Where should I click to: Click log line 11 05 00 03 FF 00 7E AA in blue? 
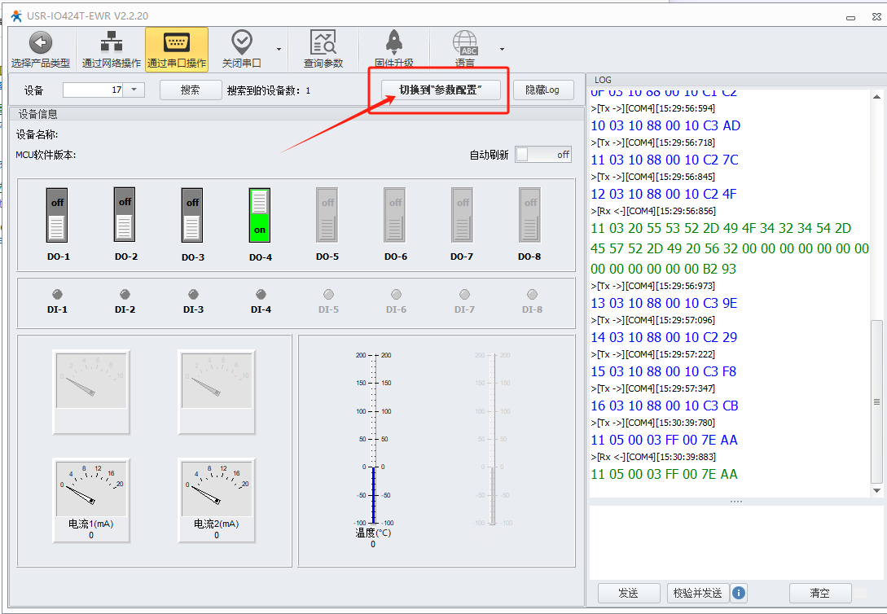(x=664, y=440)
